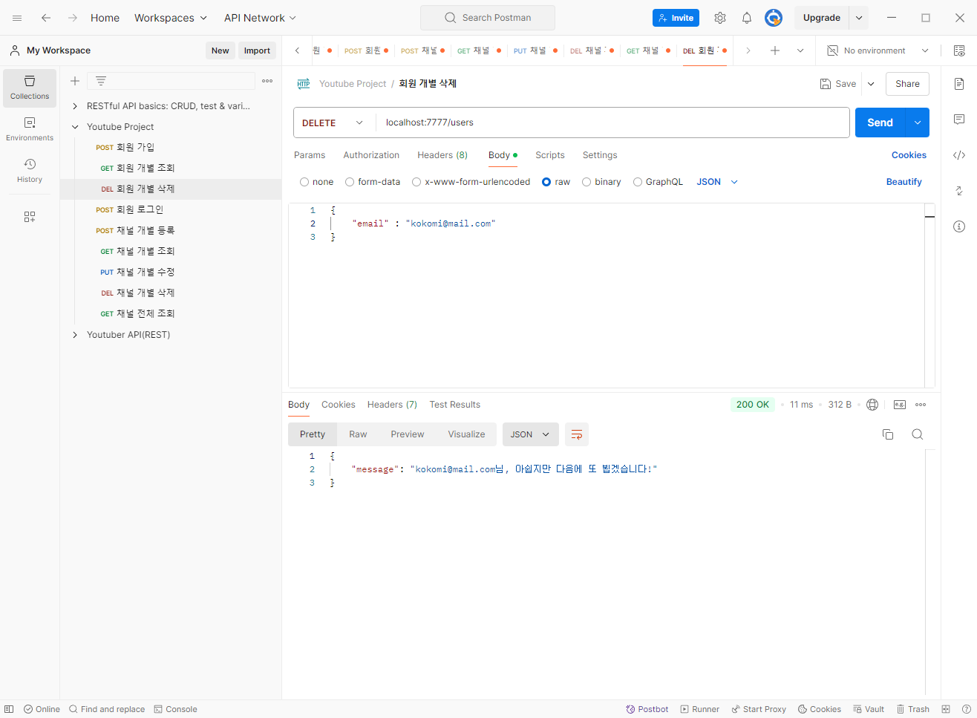Switch to the Scripts tab
Viewport: 977px width, 718px height.
[x=550, y=155]
